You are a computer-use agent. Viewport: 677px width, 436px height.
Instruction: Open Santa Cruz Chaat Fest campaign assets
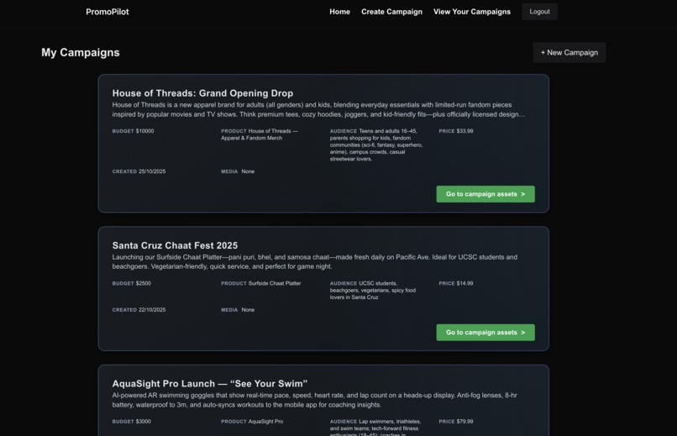tap(485, 333)
